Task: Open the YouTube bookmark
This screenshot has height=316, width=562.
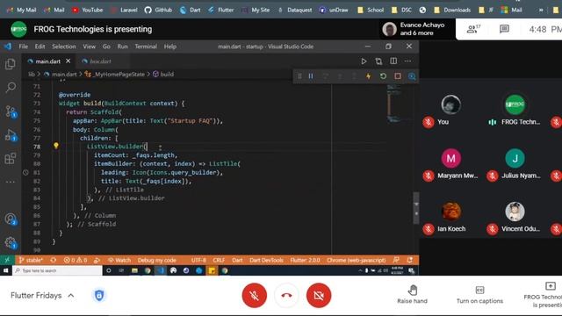Action: click(88, 10)
